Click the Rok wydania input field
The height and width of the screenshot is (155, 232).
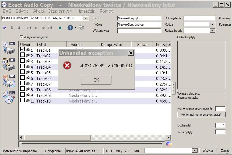point(200,18)
